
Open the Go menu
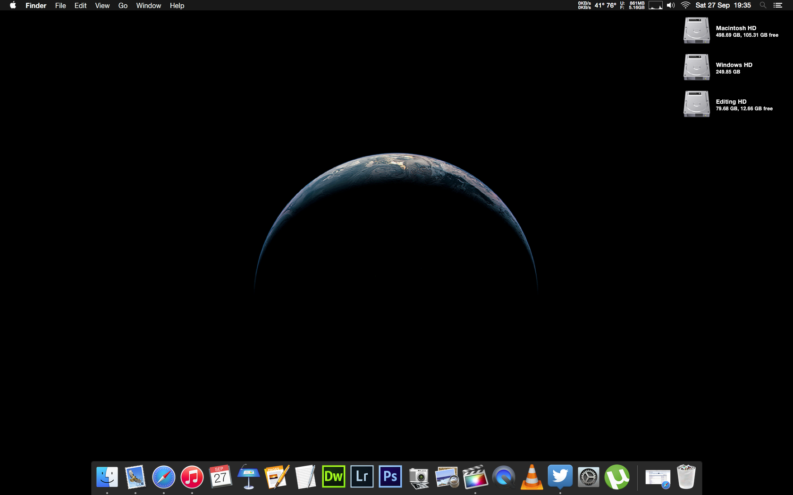123,6
